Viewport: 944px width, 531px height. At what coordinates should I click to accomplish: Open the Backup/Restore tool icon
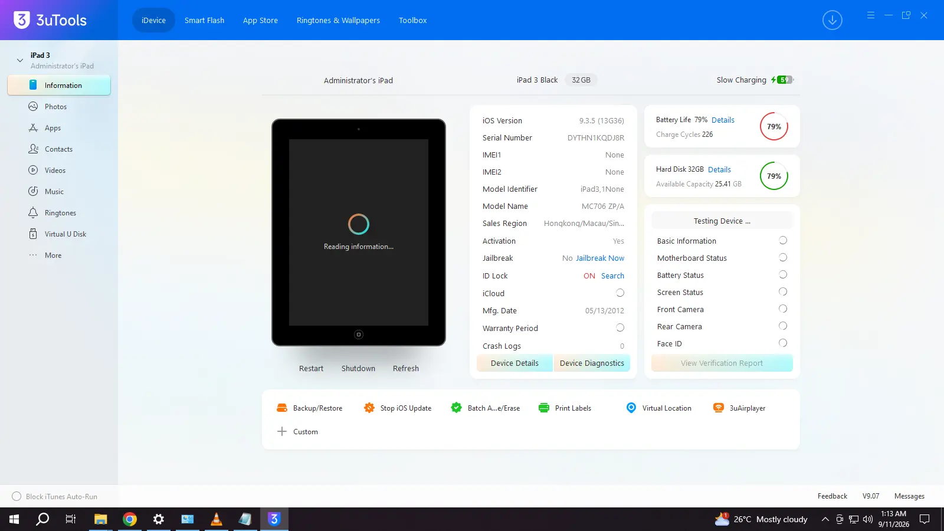[282, 408]
